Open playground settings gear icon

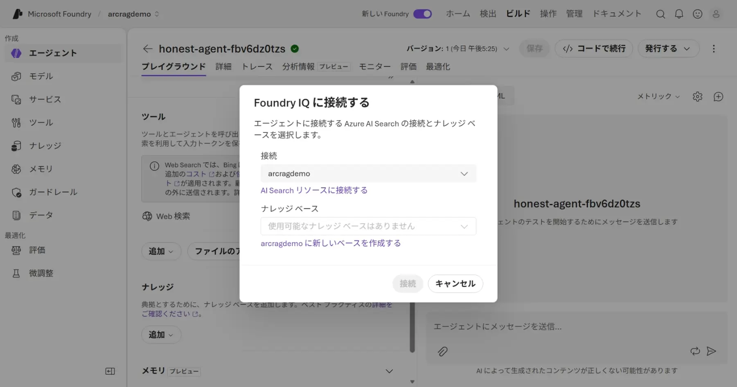pos(697,96)
